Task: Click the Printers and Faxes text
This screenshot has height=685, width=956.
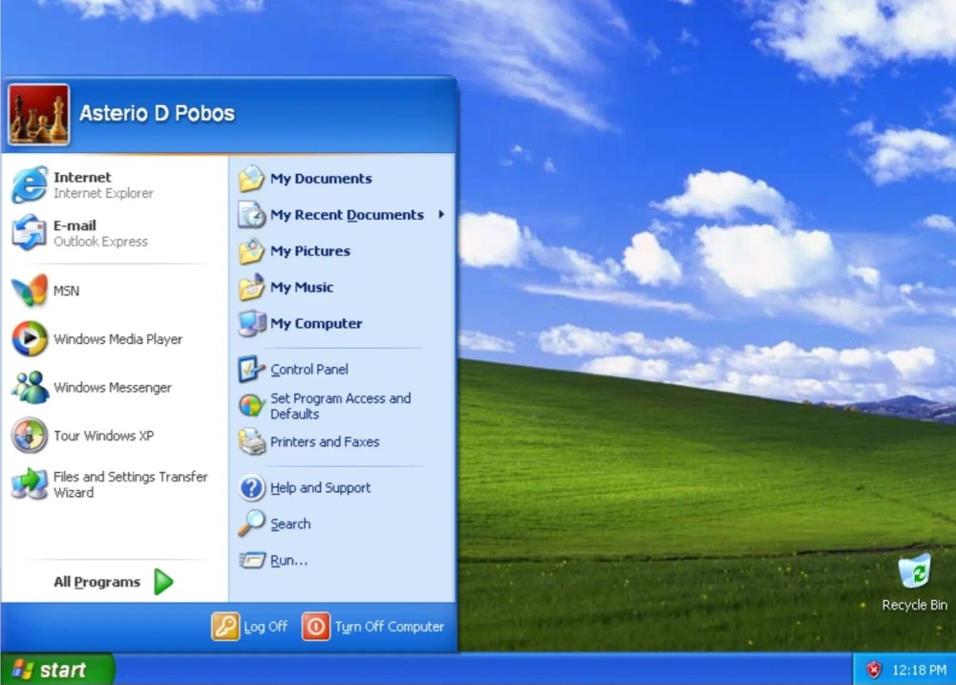Action: pyautogui.click(x=325, y=441)
